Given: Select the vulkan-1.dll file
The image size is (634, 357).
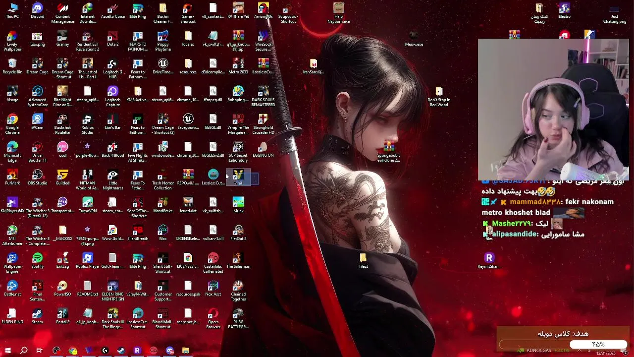Looking at the screenshot, I should click(213, 233).
